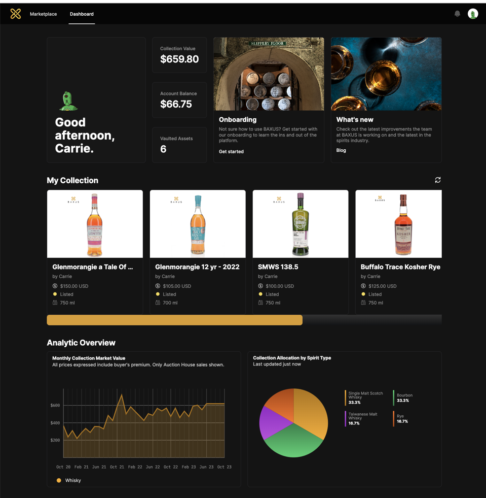Switch to the Marketplace tab
The image size is (486, 498).
[x=43, y=14]
